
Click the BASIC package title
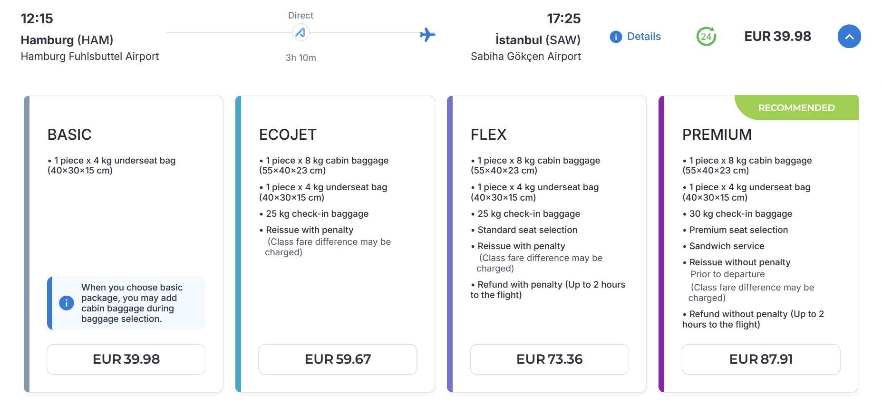pos(69,135)
